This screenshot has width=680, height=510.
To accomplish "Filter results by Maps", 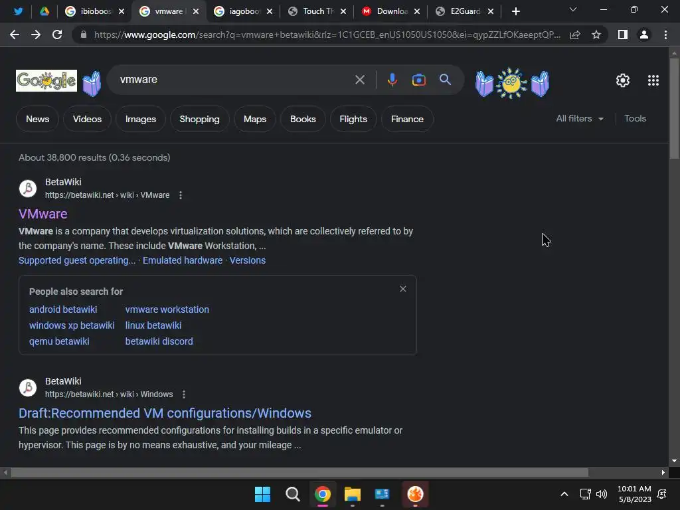I will tap(255, 119).
